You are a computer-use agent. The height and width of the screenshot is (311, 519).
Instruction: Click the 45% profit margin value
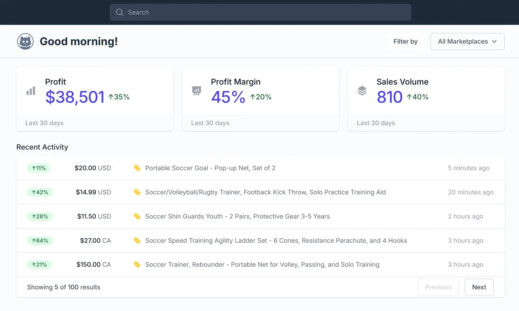228,97
